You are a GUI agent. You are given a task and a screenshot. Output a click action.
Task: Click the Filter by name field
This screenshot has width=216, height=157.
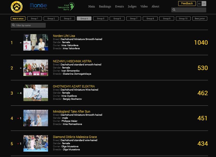point(30,25)
